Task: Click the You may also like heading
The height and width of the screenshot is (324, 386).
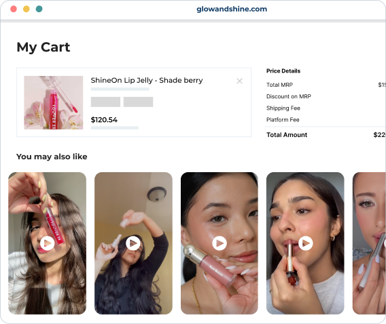Action: (52, 157)
